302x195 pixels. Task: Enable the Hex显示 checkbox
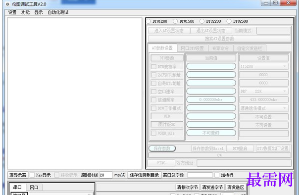pyautogui.click(x=32, y=175)
